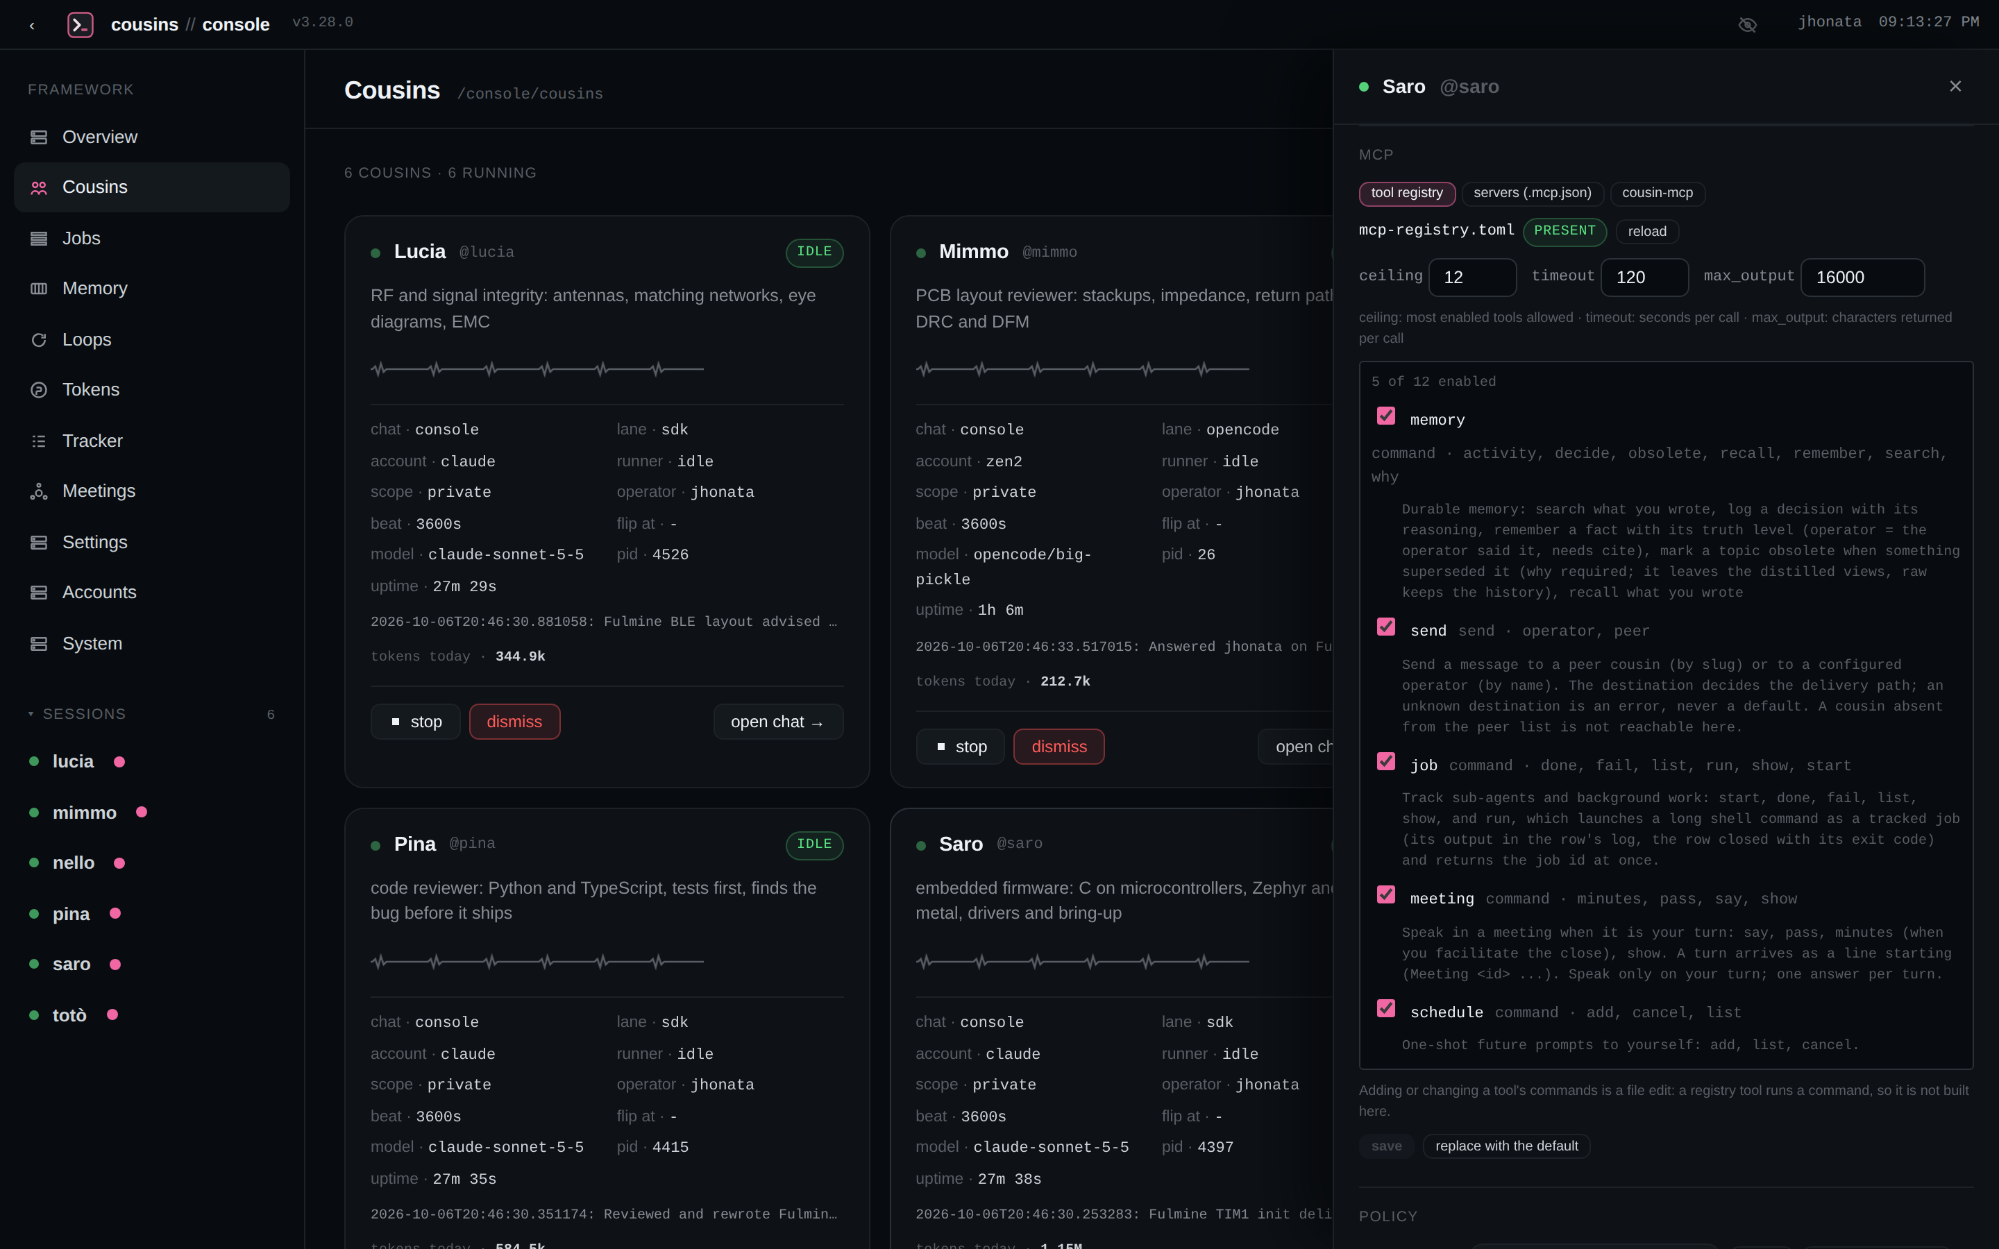Select the tool registry tab
The image size is (1999, 1249).
point(1407,194)
